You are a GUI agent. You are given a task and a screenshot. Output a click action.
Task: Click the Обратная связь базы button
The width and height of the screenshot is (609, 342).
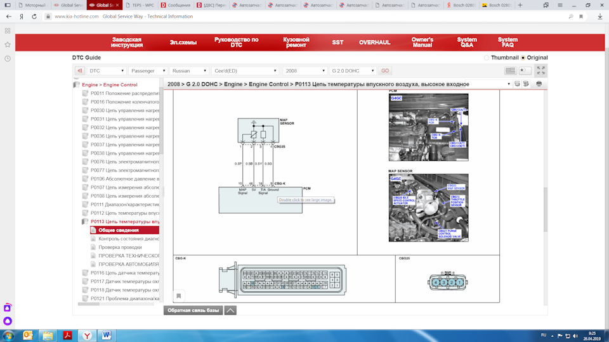[193, 310]
